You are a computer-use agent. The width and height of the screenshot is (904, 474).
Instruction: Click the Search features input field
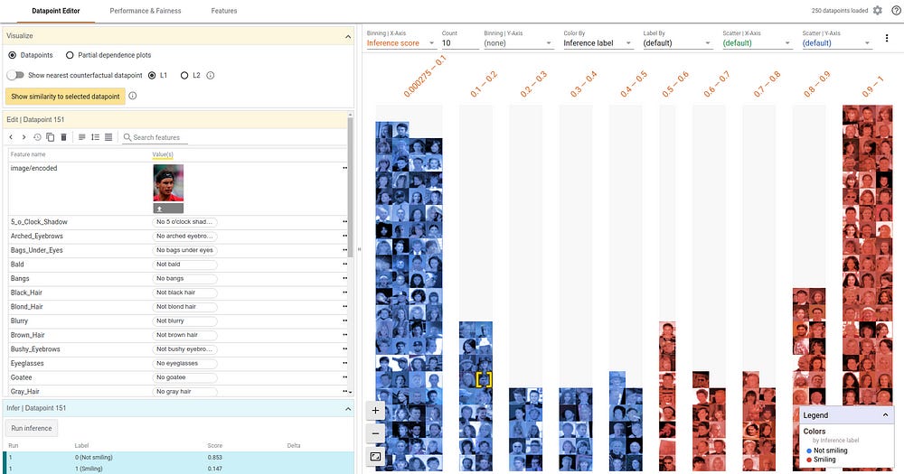coord(155,137)
